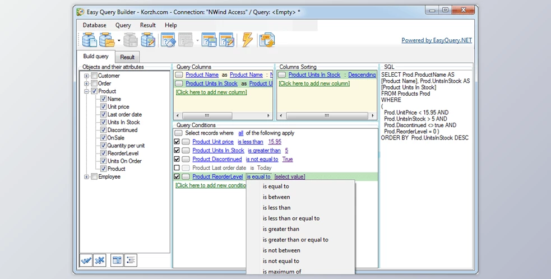Image resolution: width=551 pixels, height=279 pixels.
Task: Click the double X deselect-all button
Action: 100,261
